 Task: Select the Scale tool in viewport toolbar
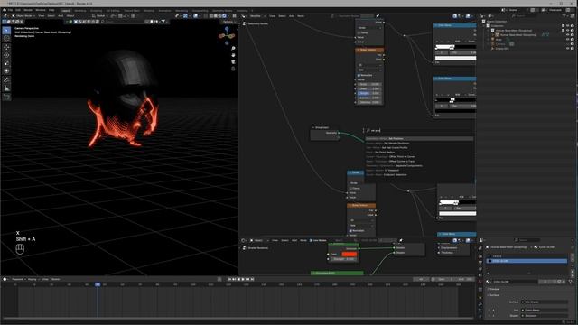click(x=6, y=63)
